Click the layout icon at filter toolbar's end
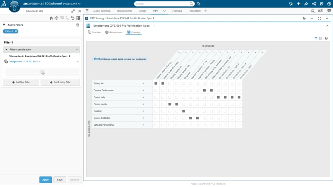 click(78, 18)
